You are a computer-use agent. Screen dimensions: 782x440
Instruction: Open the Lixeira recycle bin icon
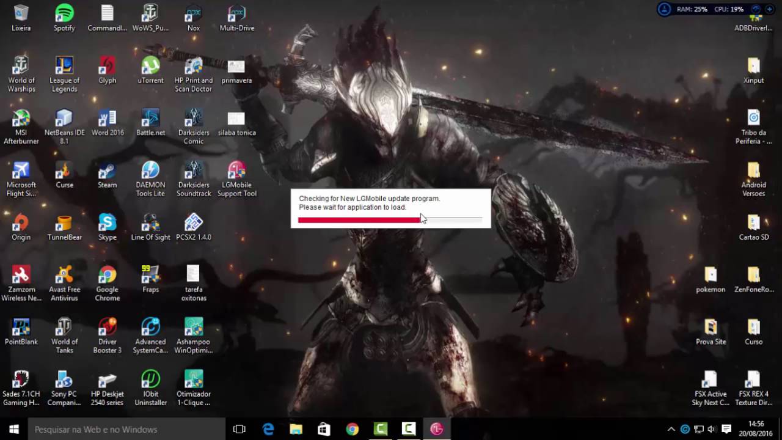coord(21,18)
